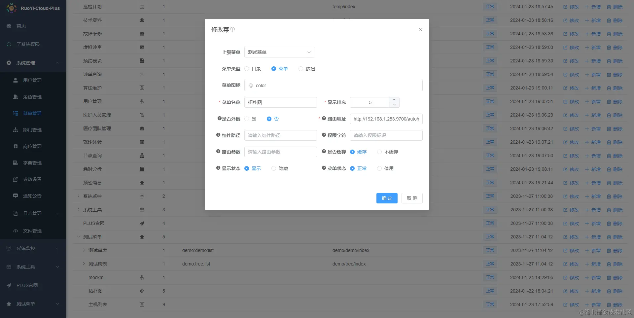Click the 岗位管理 icon in sidebar
The height and width of the screenshot is (318, 634).
pyautogui.click(x=16, y=146)
